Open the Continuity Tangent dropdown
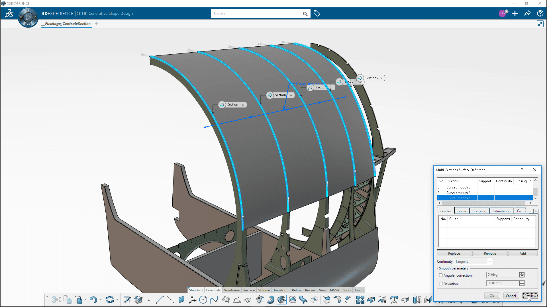Viewport: 547px width, 307px height. [490, 262]
